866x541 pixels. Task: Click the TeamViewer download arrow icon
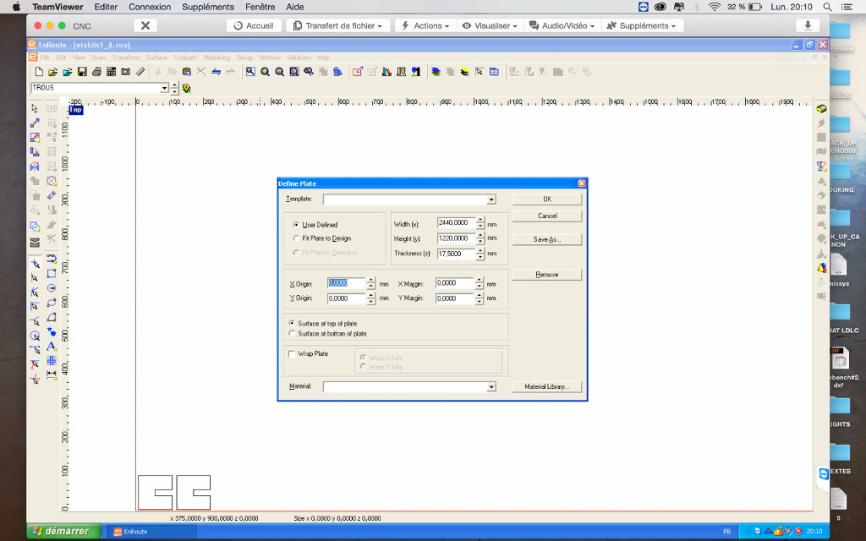tap(808, 25)
